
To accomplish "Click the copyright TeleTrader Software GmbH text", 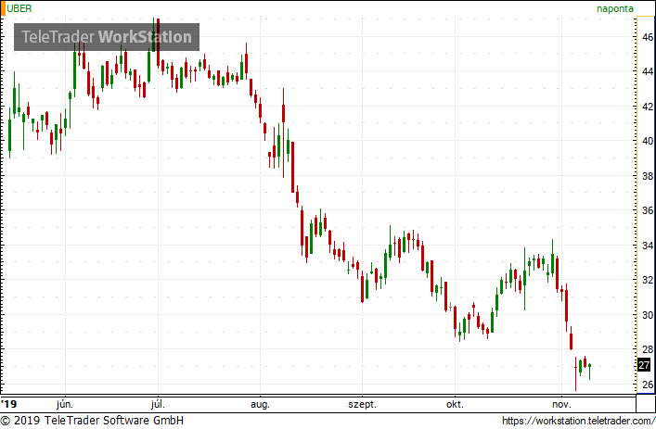I will [92, 421].
